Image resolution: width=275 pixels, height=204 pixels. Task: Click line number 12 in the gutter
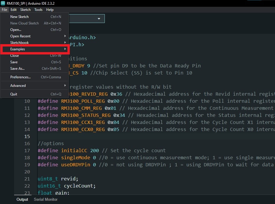27,115
